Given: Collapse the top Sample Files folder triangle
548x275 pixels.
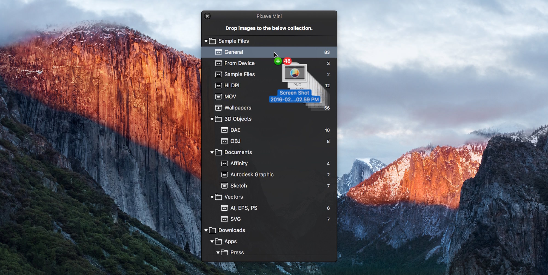Looking at the screenshot, I should (x=206, y=41).
